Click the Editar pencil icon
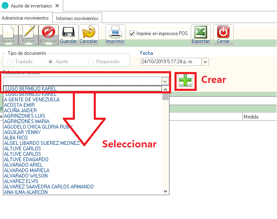Image resolution: width=277 pixels, height=219 pixels. [x=28, y=33]
